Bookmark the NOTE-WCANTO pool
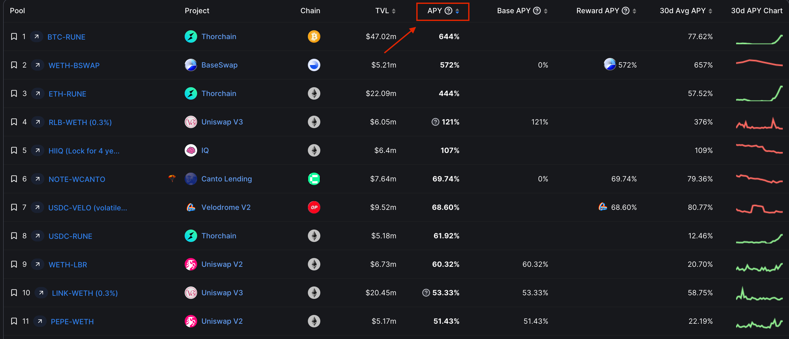 click(x=14, y=179)
